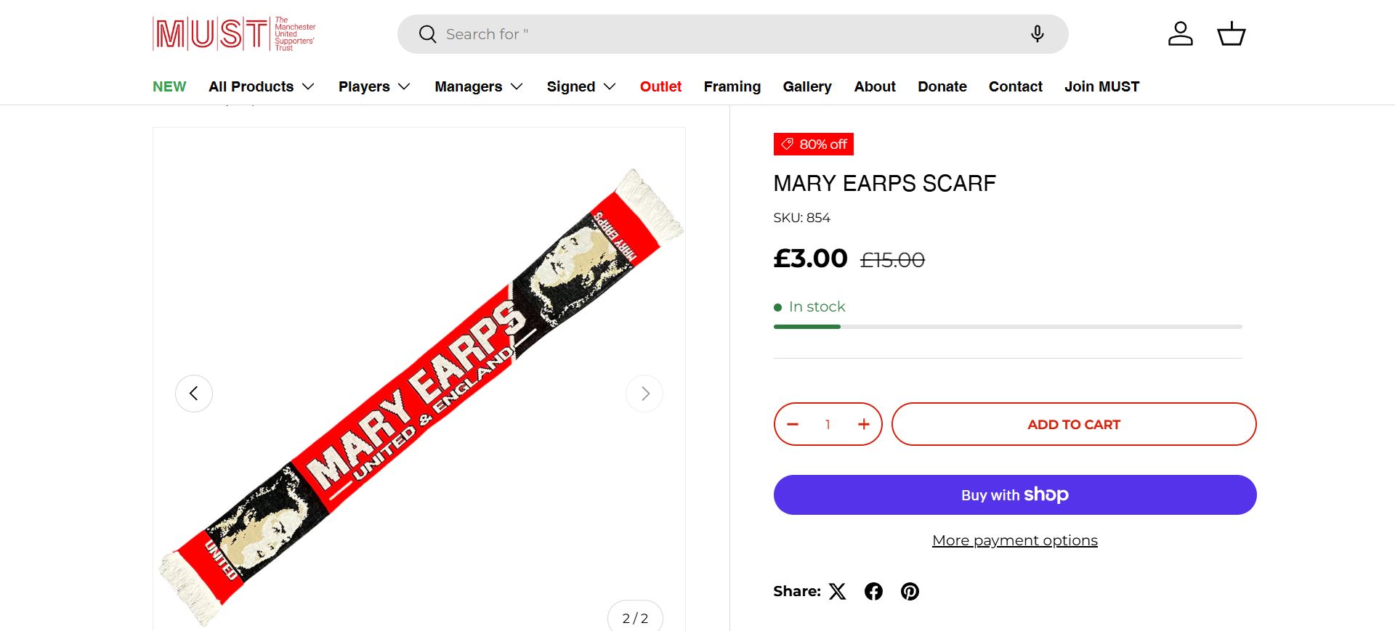
Task: Click the voice search microphone icon
Action: (x=1038, y=34)
